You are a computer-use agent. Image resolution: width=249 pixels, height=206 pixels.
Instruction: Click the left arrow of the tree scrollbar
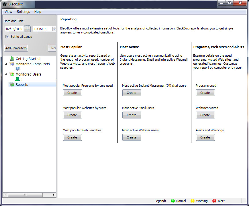click(5, 195)
